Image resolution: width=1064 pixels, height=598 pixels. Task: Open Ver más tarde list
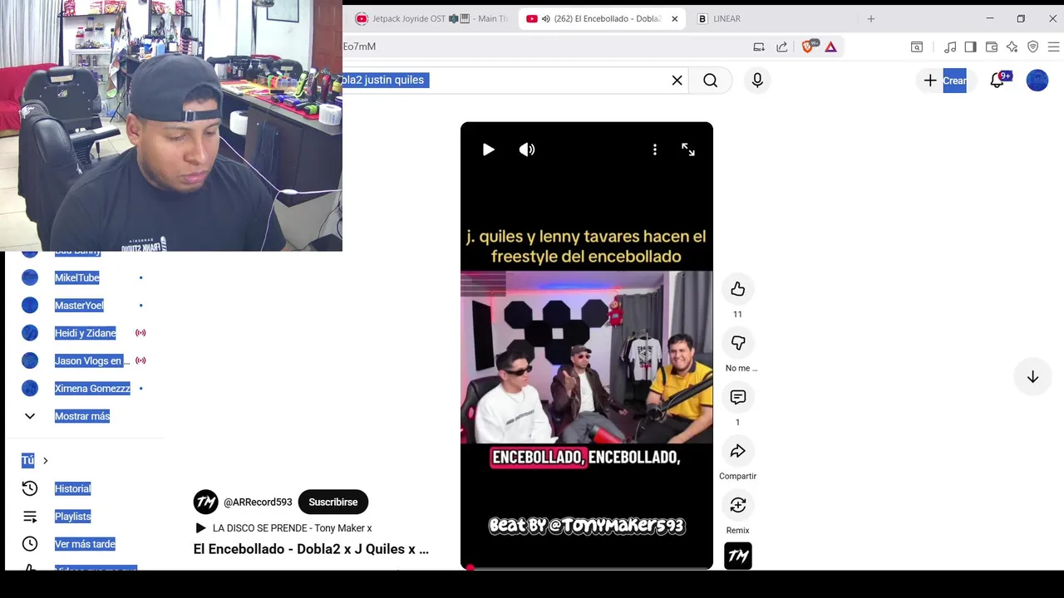click(85, 544)
